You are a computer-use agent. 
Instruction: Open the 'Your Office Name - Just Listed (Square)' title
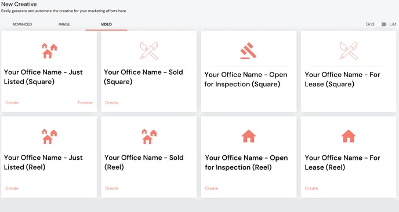click(x=43, y=77)
